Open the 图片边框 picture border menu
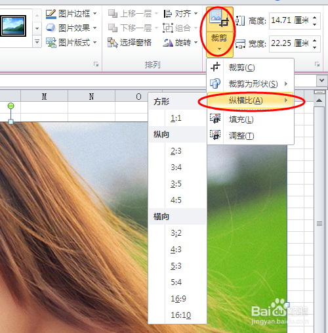 coord(71,14)
